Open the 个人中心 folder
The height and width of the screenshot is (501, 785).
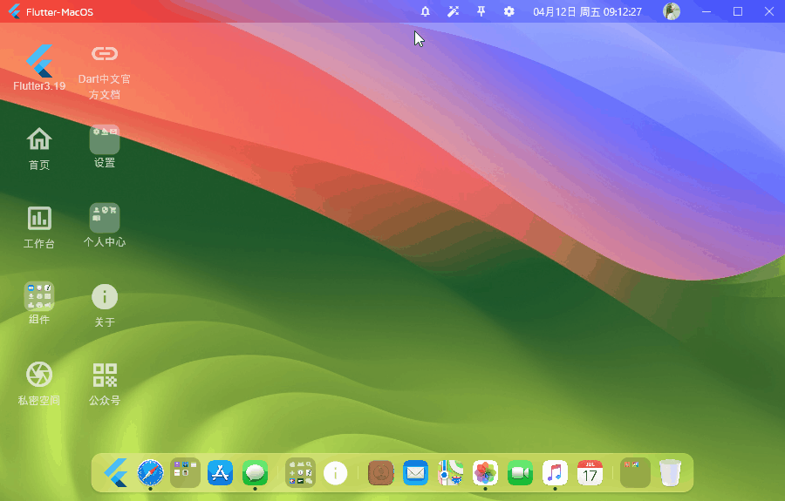(x=104, y=226)
